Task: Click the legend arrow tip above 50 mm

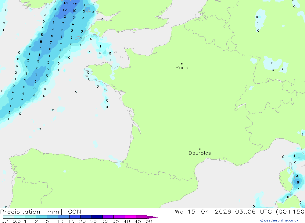Action: (152, 217)
